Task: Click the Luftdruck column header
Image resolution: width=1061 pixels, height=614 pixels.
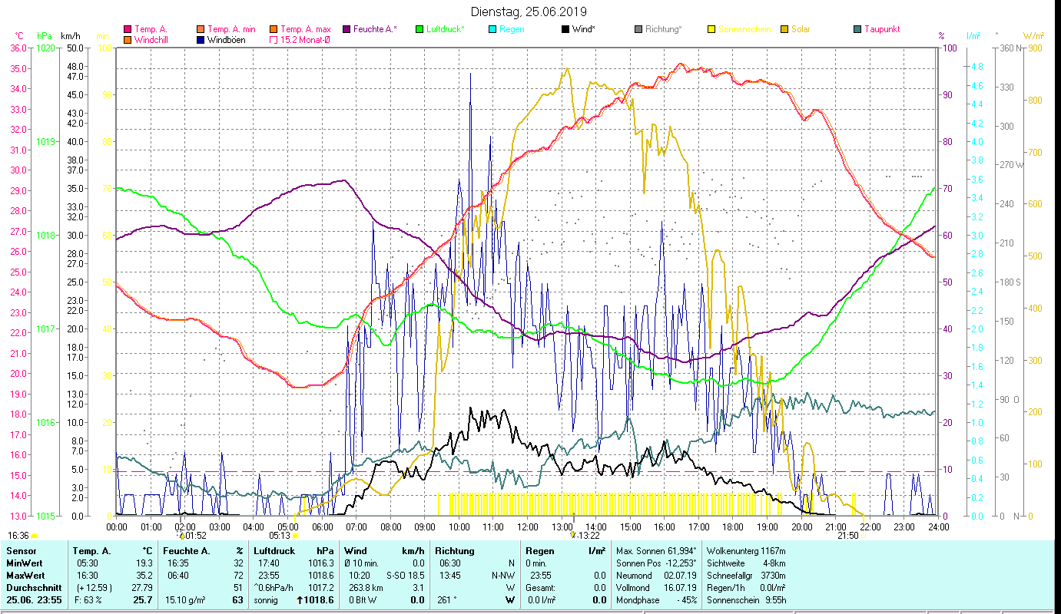Action: pyautogui.click(x=274, y=550)
